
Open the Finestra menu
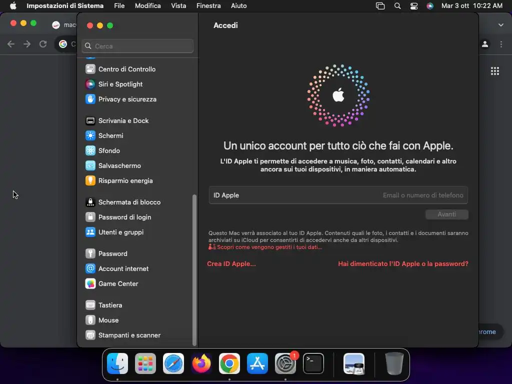(x=208, y=6)
